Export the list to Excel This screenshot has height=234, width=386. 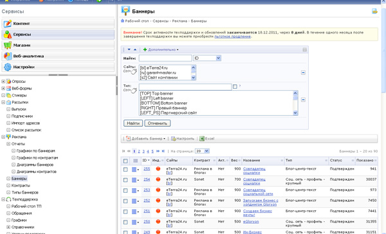pos(207,138)
